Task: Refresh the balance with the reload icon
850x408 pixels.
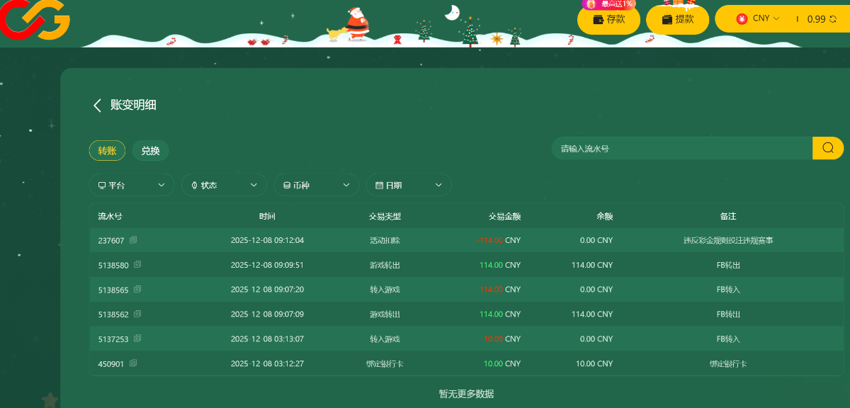Action: [x=833, y=19]
